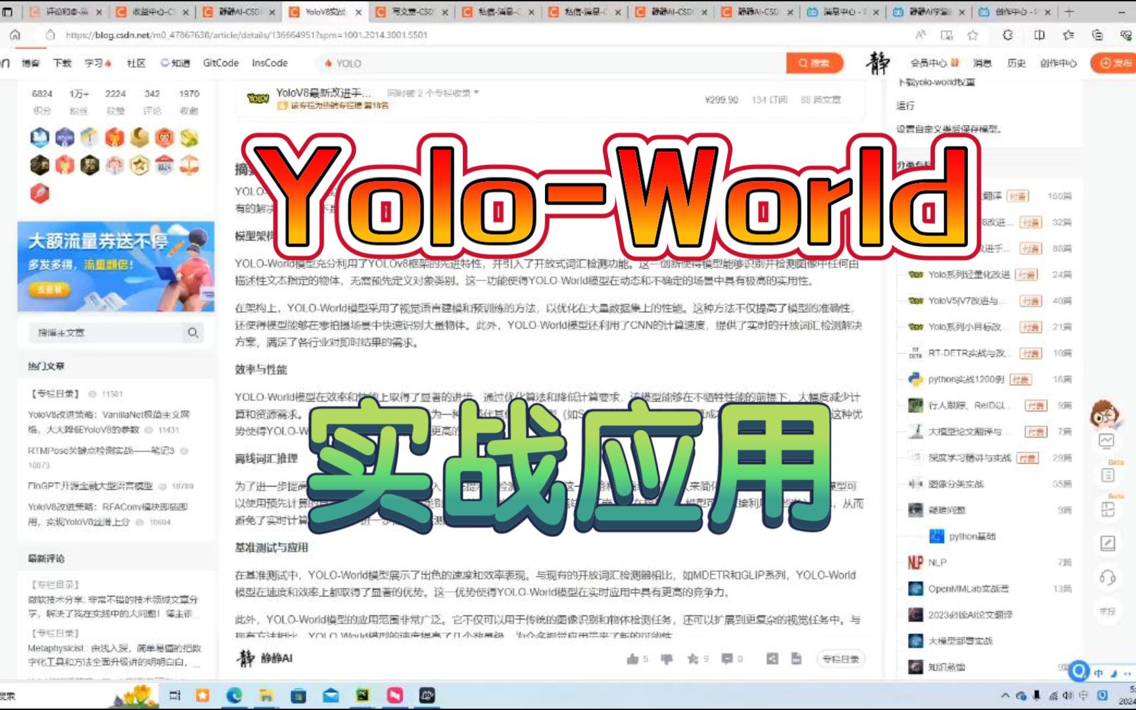Click the Mail icon on taskbar
This screenshot has width=1136, height=710.
tap(331, 696)
